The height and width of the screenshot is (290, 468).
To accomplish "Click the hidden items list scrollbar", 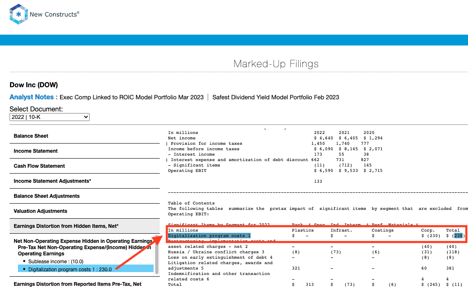I will coord(157,255).
